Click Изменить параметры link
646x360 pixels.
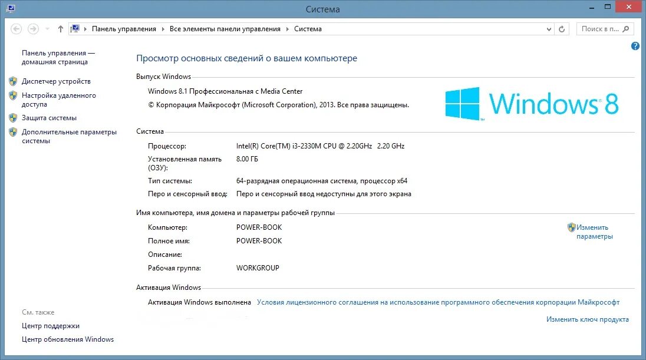point(595,232)
